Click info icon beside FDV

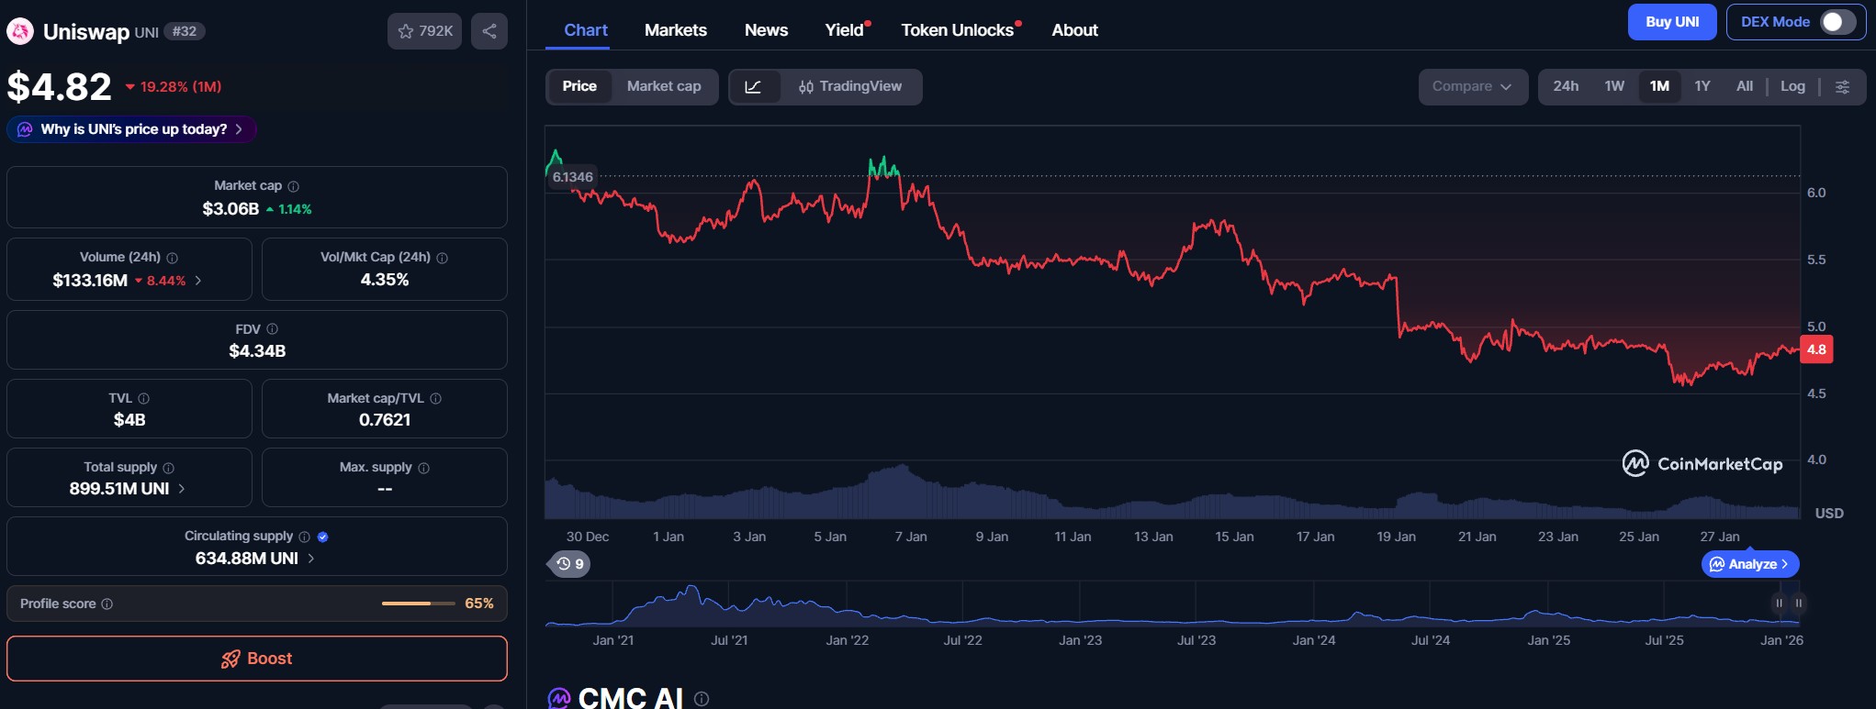pos(273,329)
